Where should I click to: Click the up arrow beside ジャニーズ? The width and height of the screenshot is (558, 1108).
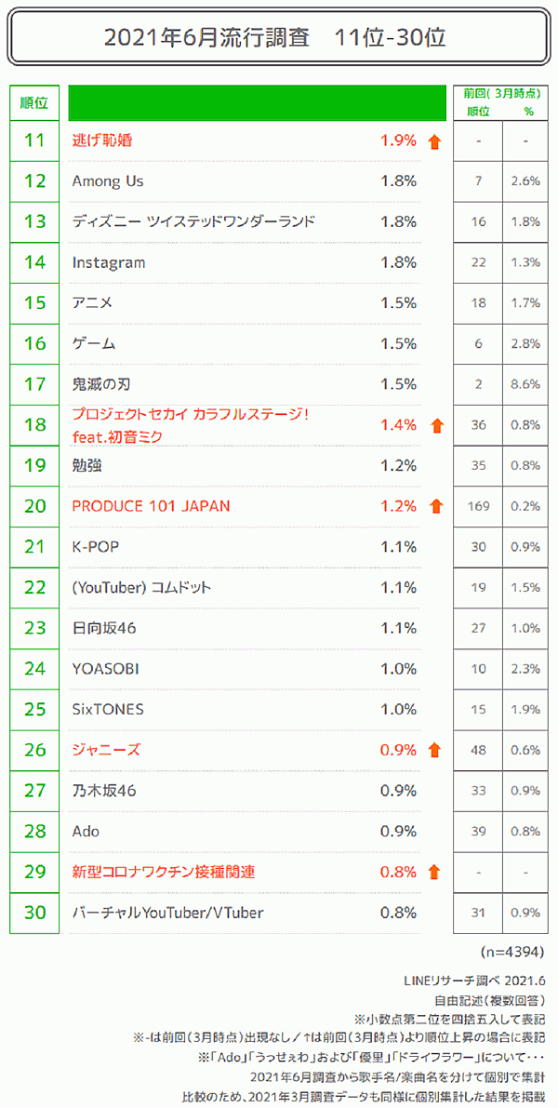coord(433,750)
